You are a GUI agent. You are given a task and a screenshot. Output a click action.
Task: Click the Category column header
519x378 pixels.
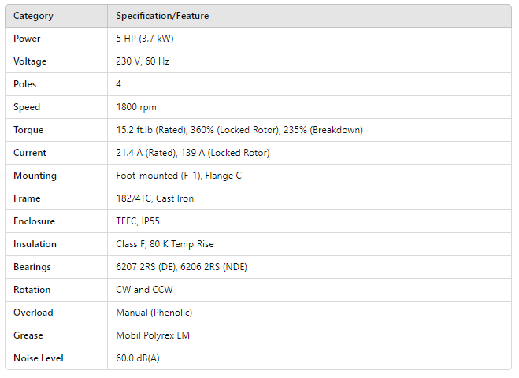[32, 16]
